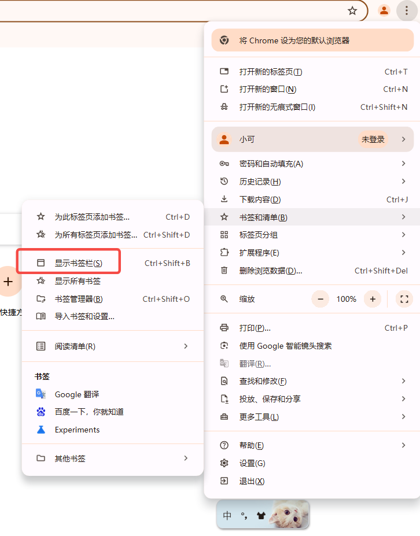
Task: Toggle 显示书签栏 bookmark bar visibility
Action: [x=113, y=263]
